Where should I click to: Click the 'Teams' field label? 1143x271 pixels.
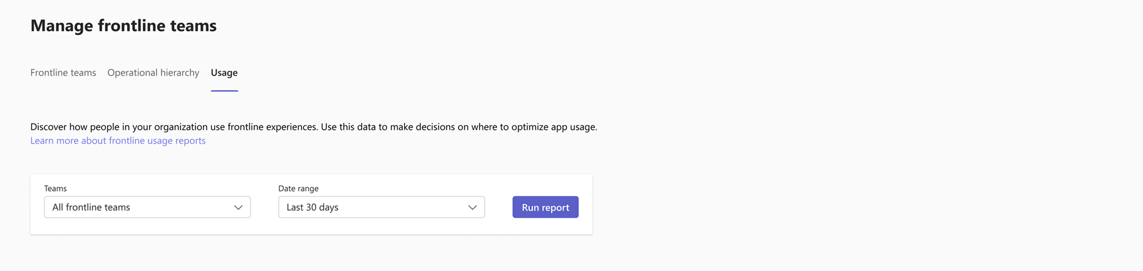point(55,188)
